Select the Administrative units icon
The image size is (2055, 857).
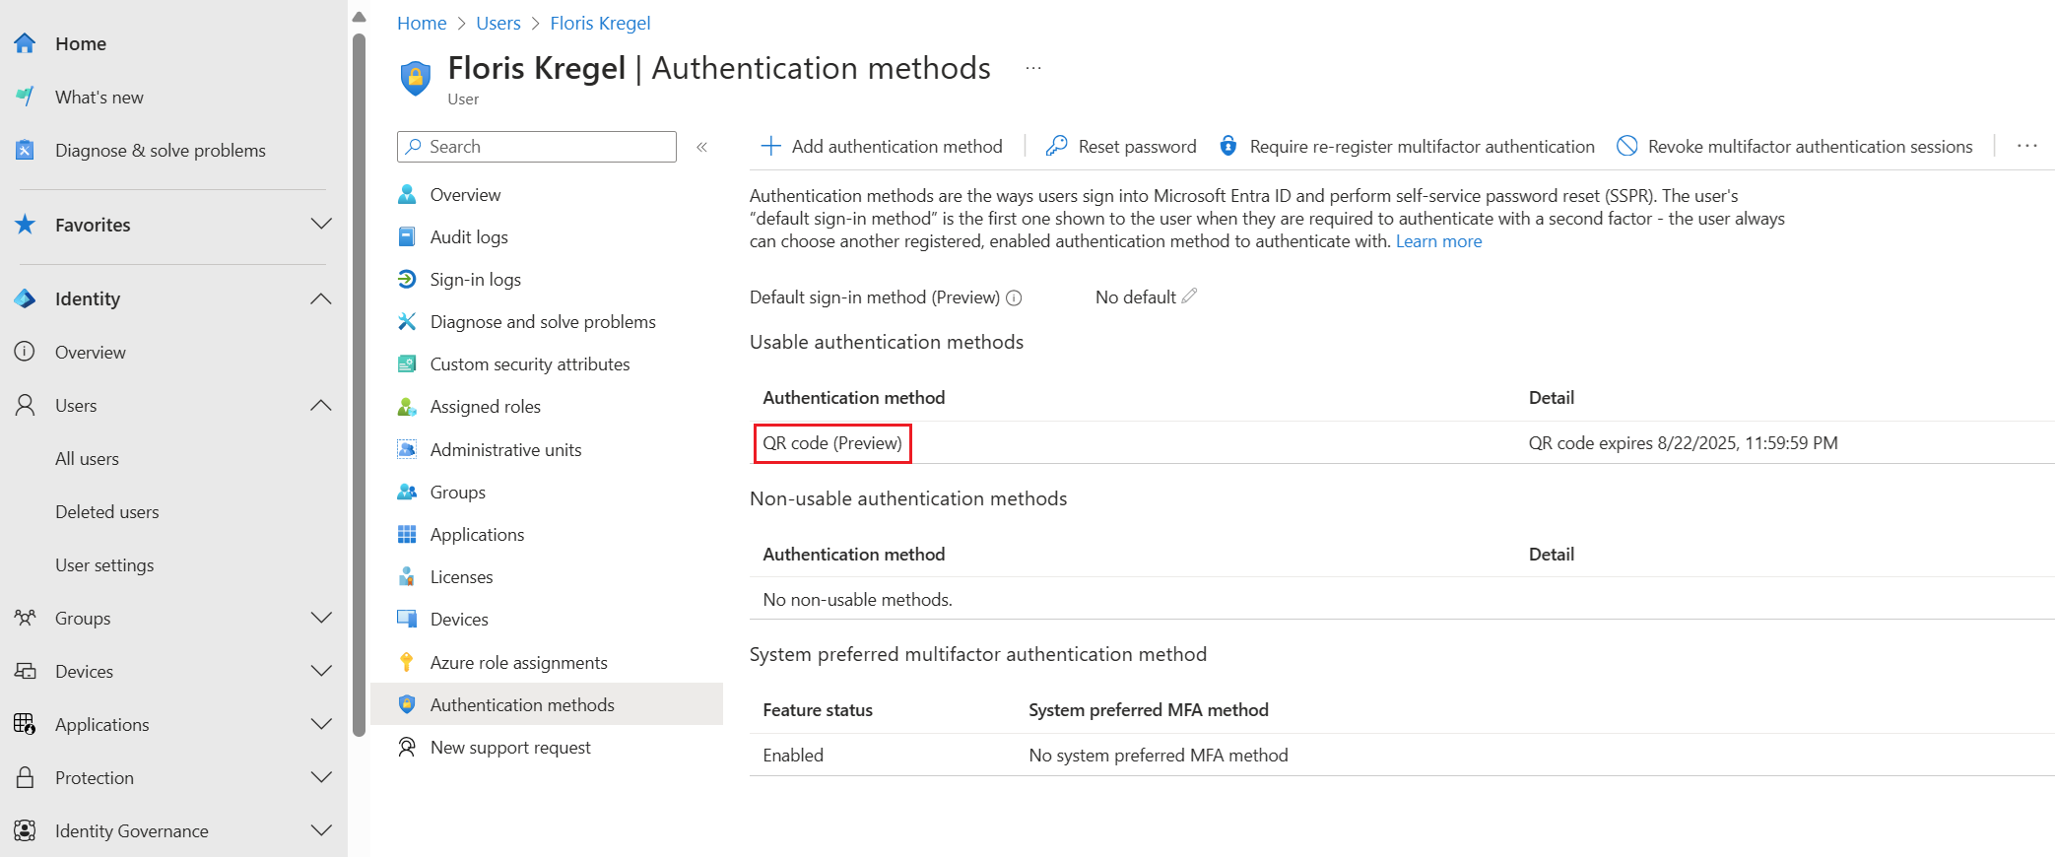tap(407, 449)
